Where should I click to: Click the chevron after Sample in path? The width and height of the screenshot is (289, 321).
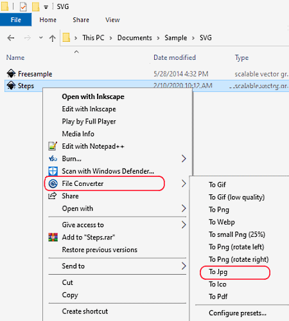coord(193,38)
